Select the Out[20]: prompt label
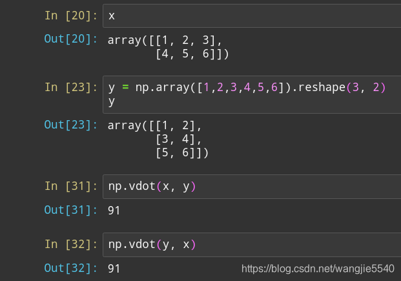 tap(71, 39)
